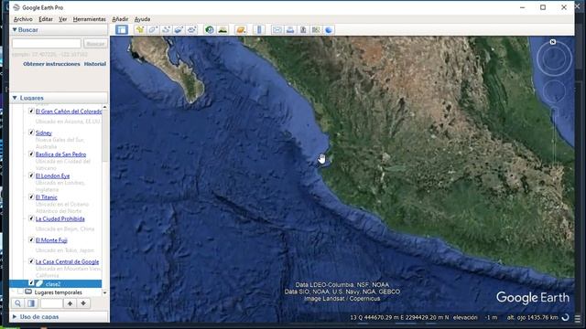Show historical imagery with the clock icon
586x329 pixels.
(210, 30)
